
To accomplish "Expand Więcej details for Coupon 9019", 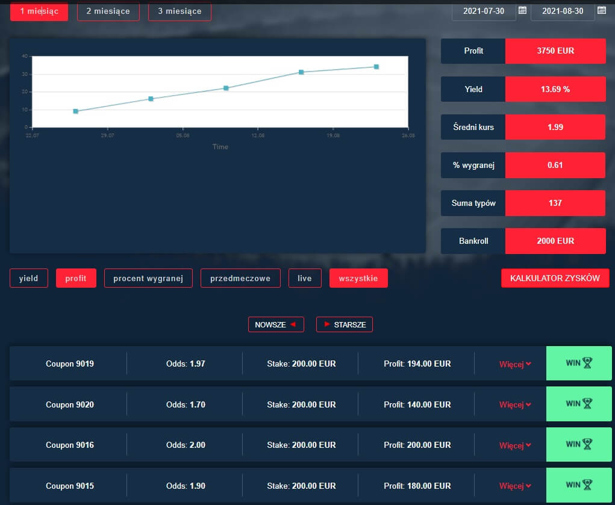I will point(515,364).
